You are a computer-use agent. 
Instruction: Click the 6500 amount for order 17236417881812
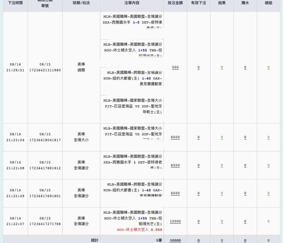point(175,165)
